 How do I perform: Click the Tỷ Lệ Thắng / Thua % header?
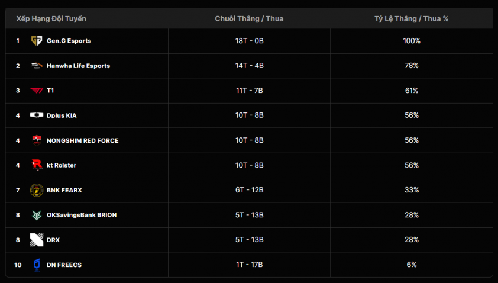(412, 19)
